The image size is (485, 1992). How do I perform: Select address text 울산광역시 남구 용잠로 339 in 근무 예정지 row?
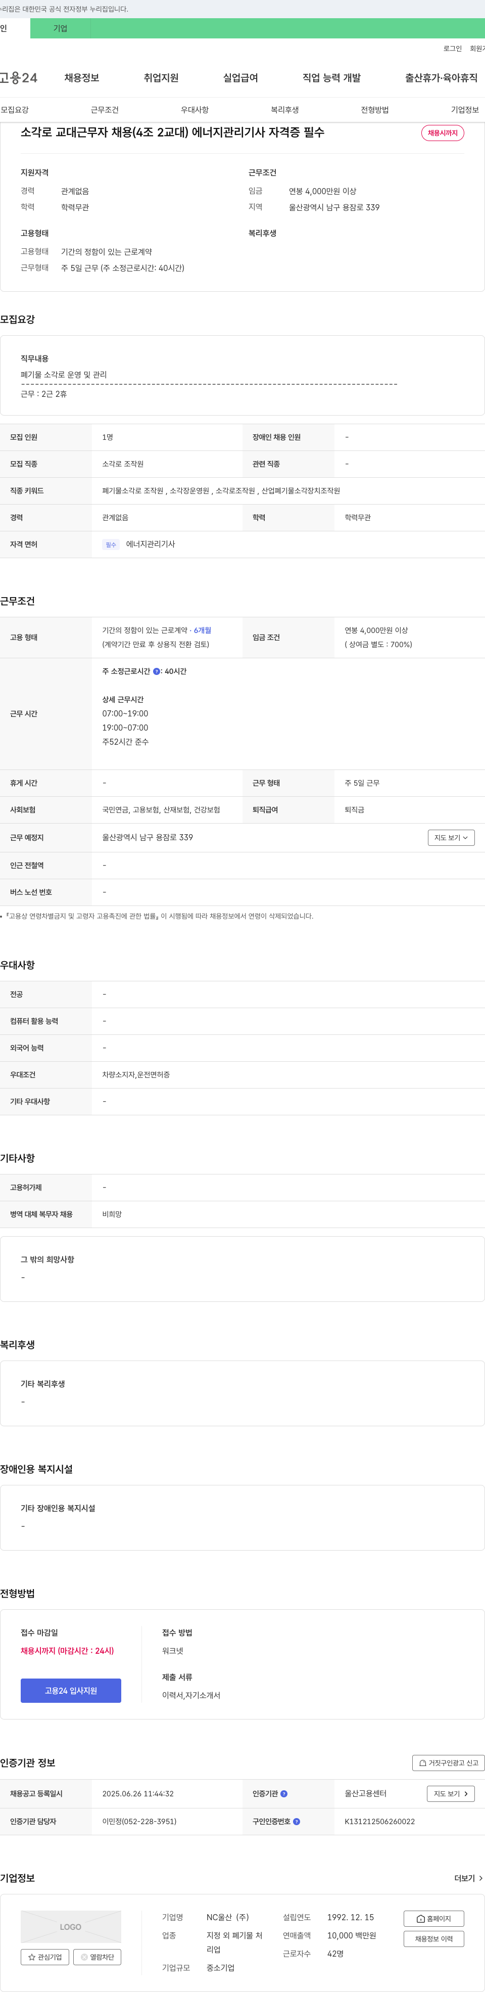[x=148, y=837]
